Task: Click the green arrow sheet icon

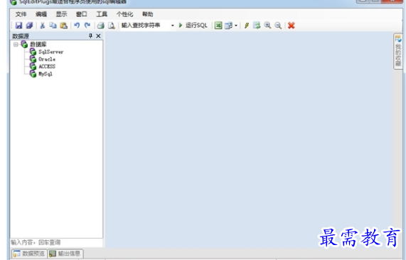Action: [x=257, y=26]
